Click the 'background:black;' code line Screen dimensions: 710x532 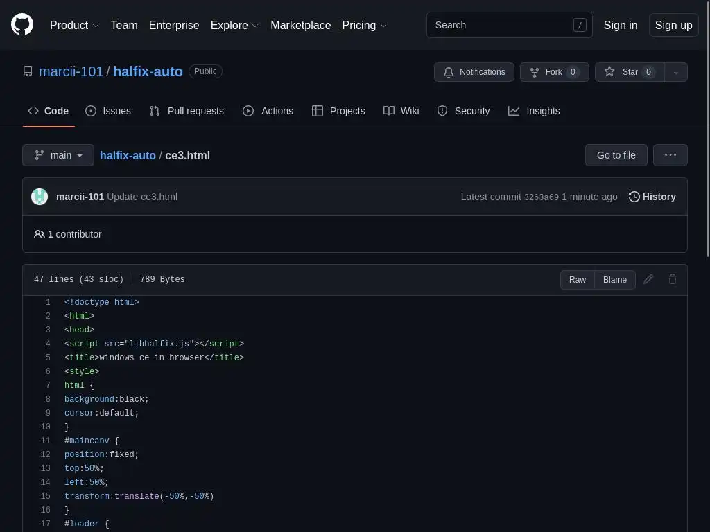click(106, 399)
